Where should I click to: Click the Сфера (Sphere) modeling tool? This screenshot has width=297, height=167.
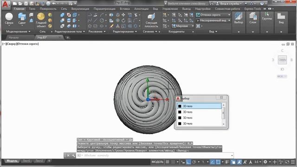click(9, 19)
